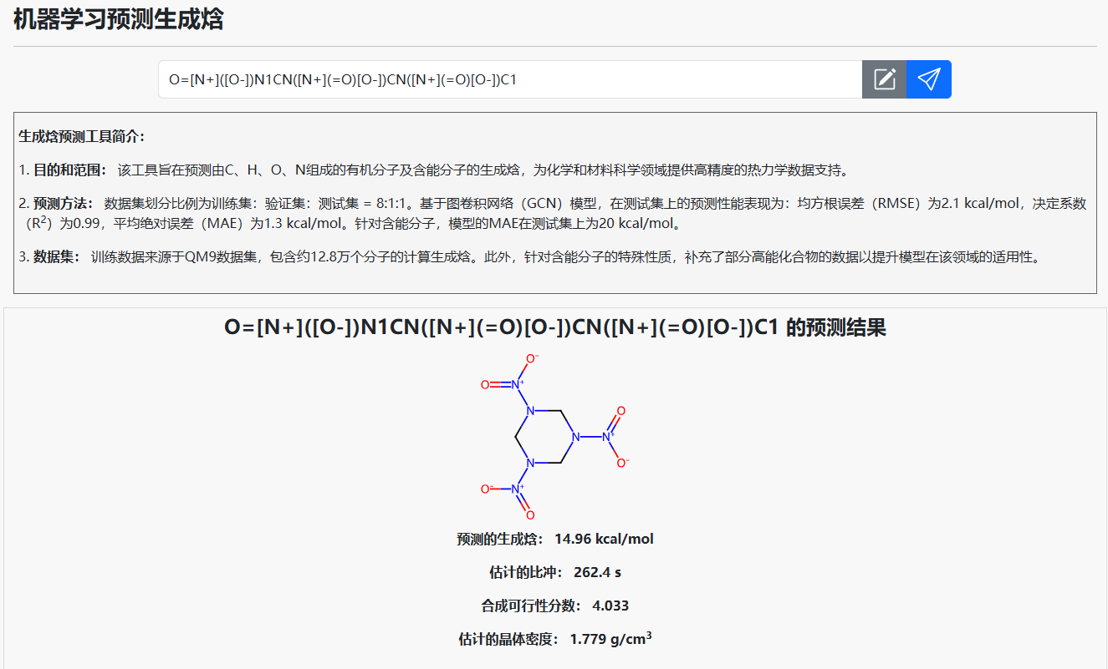Click the predicted enthalpy value 14.96 kcal/mol

tap(604, 539)
